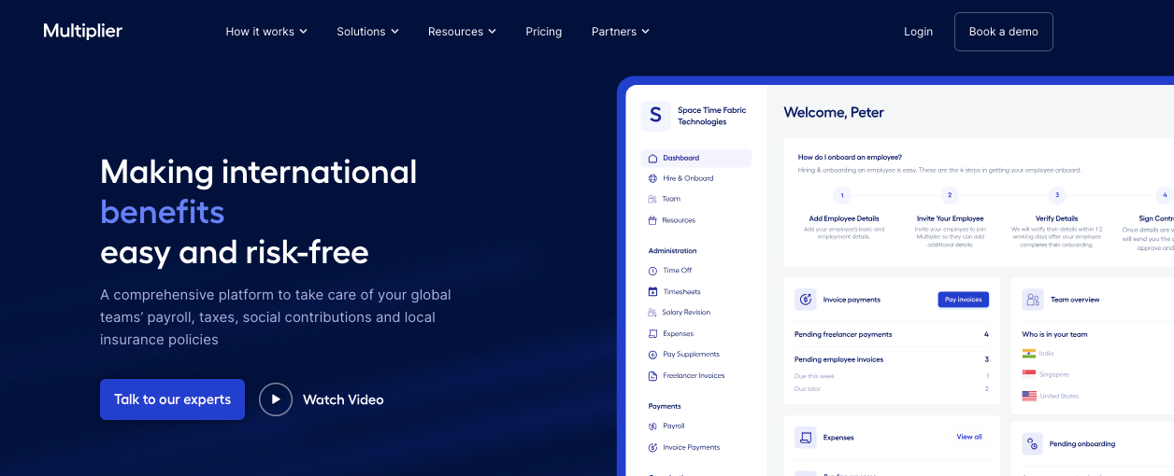The height and width of the screenshot is (476, 1174).
Task: Click the Multiplier logo in the header
Action: (83, 31)
